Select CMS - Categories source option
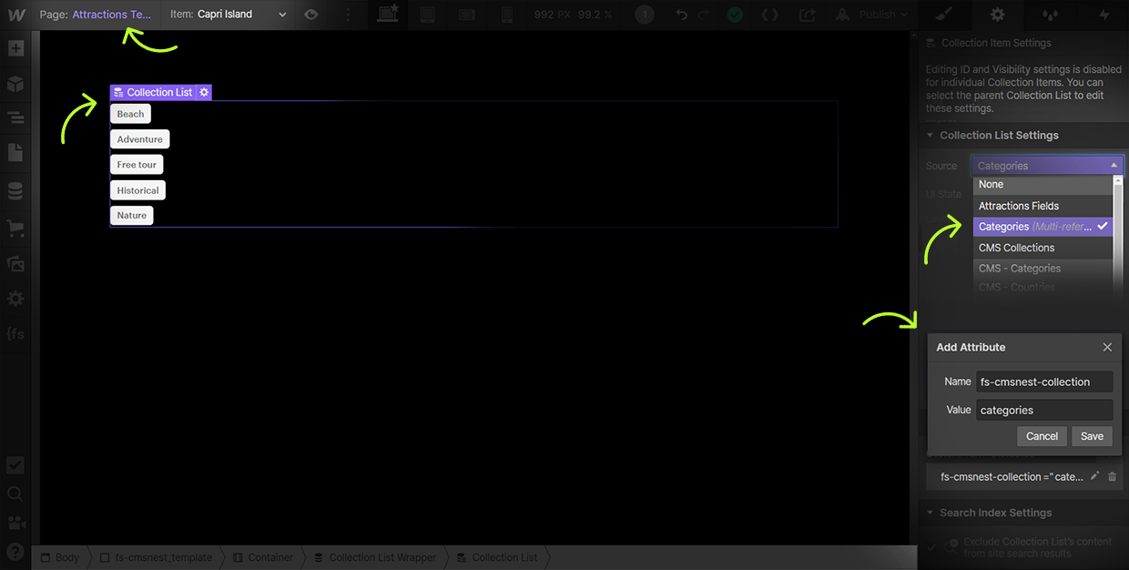1129x570 pixels. [x=1043, y=269]
